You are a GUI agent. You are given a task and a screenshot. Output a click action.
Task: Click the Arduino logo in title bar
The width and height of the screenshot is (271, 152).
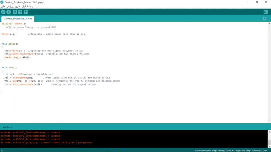(2, 2)
